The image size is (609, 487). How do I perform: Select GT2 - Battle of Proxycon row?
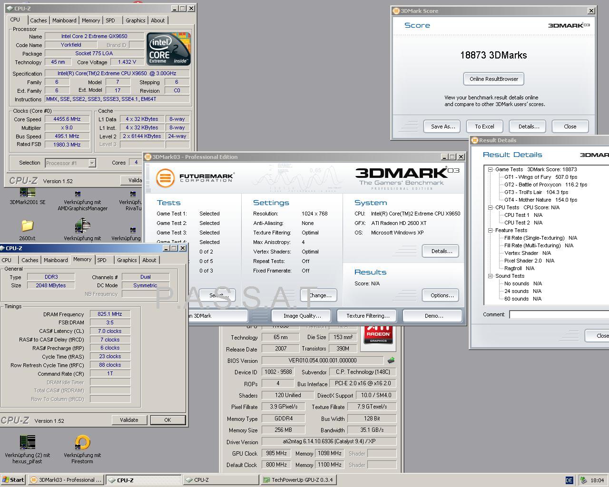(x=545, y=185)
